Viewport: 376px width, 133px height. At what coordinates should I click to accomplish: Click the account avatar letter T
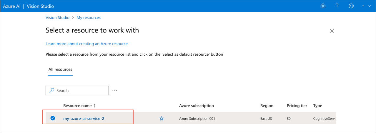pos(363,6)
